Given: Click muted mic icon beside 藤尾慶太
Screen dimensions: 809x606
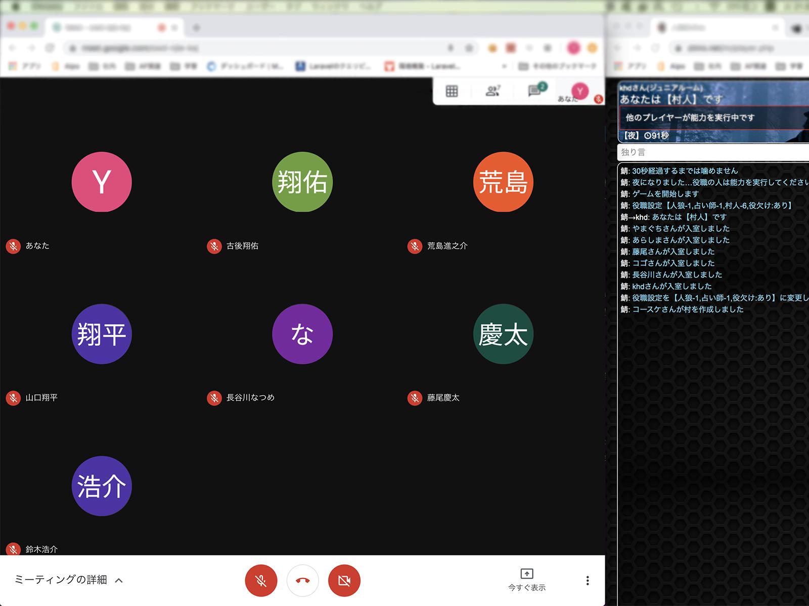Looking at the screenshot, I should tap(415, 398).
